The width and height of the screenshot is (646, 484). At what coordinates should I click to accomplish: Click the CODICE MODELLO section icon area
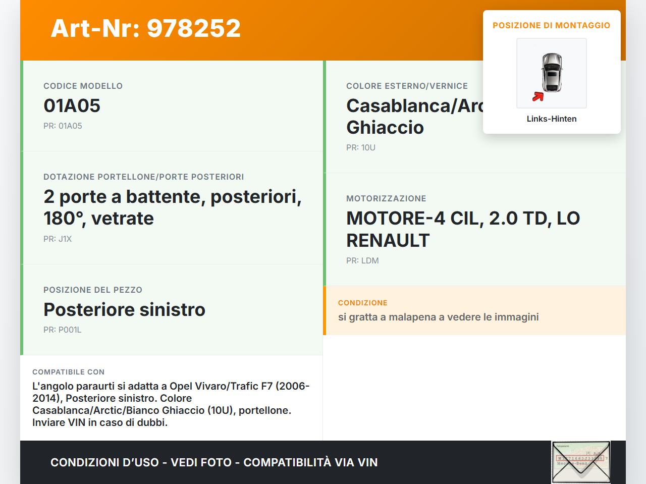[x=82, y=86]
